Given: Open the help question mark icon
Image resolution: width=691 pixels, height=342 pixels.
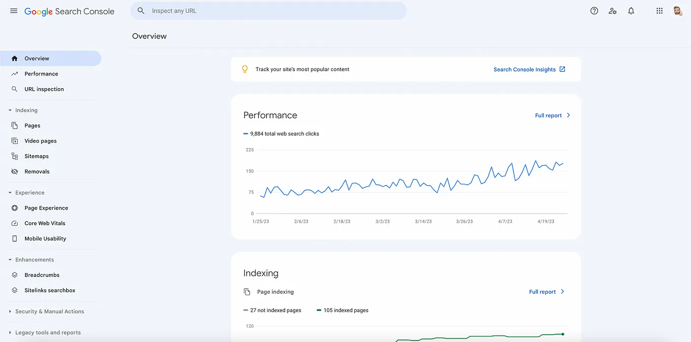Looking at the screenshot, I should point(594,10).
